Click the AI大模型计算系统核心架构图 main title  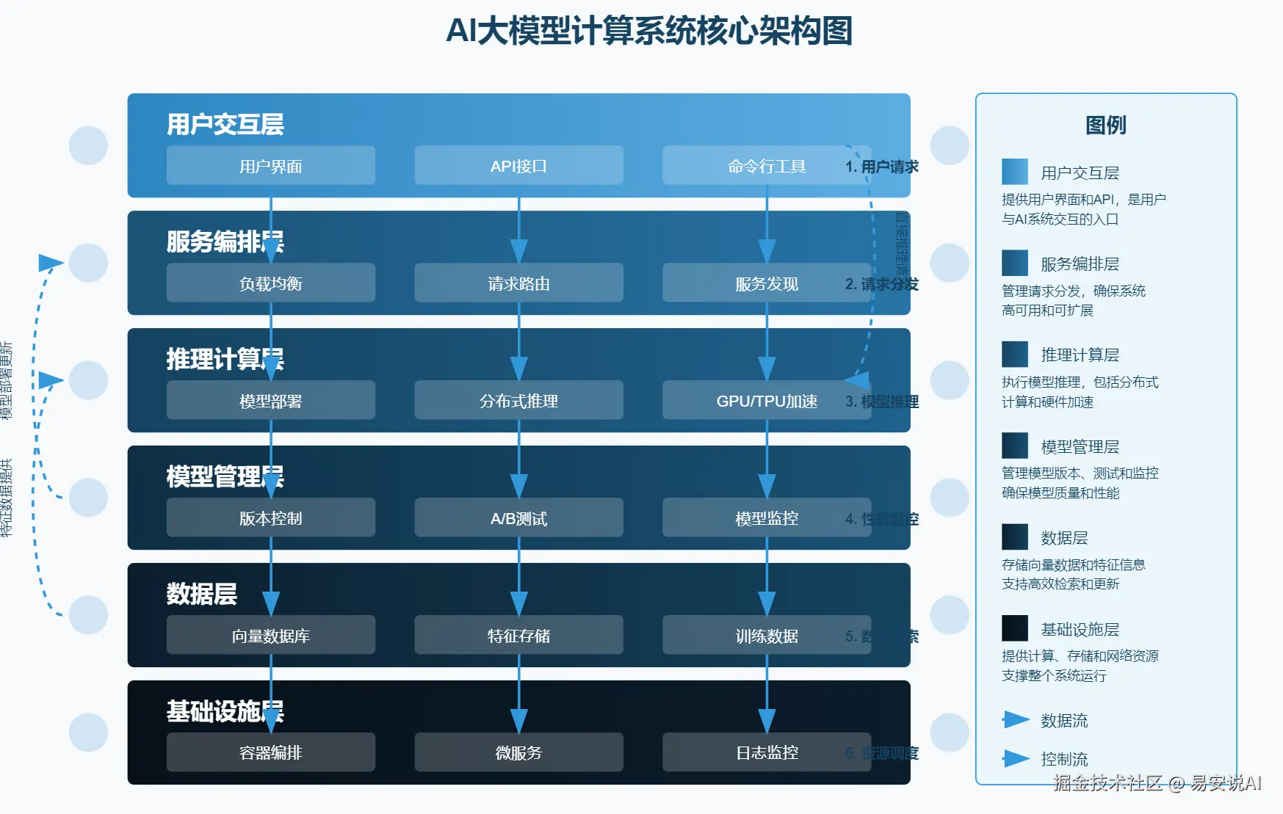pos(649,31)
